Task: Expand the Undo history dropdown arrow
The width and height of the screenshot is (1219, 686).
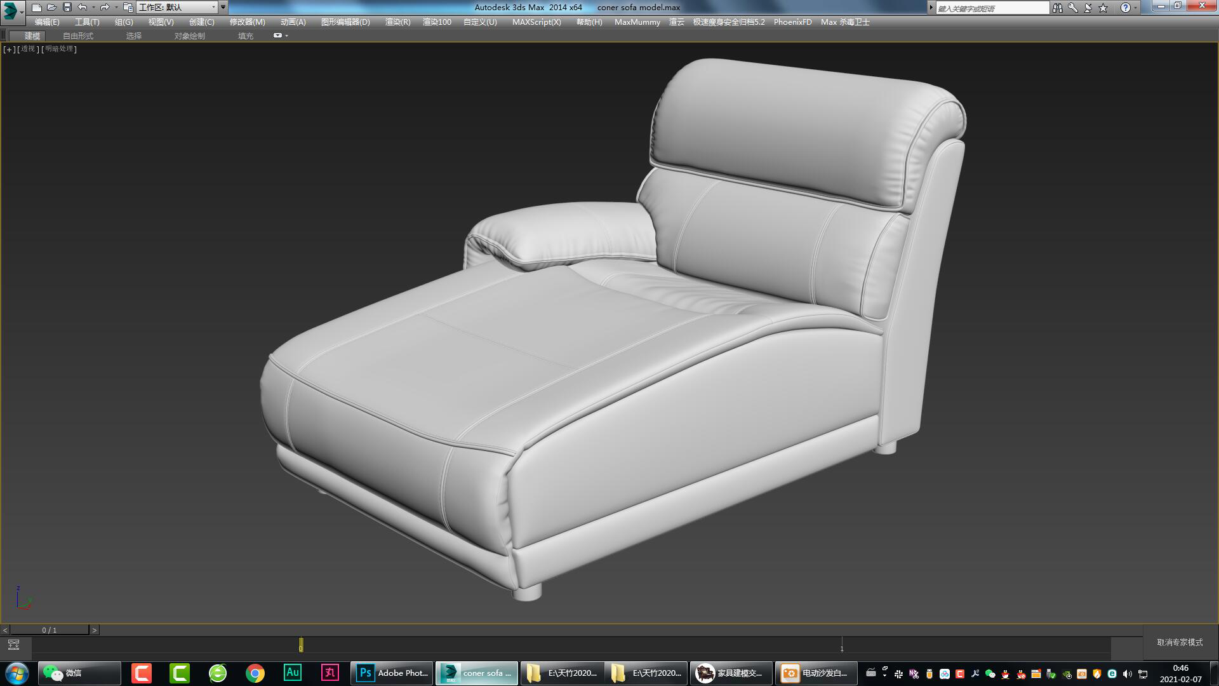Action: coord(93,7)
